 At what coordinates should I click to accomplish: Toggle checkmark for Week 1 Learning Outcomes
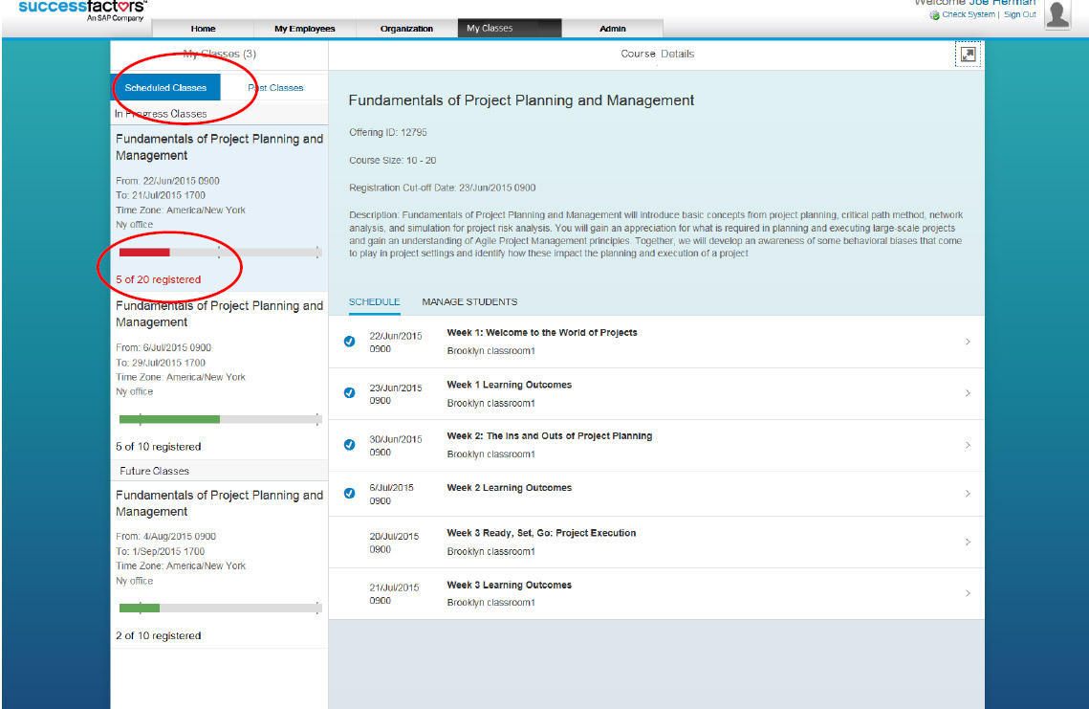(x=349, y=393)
